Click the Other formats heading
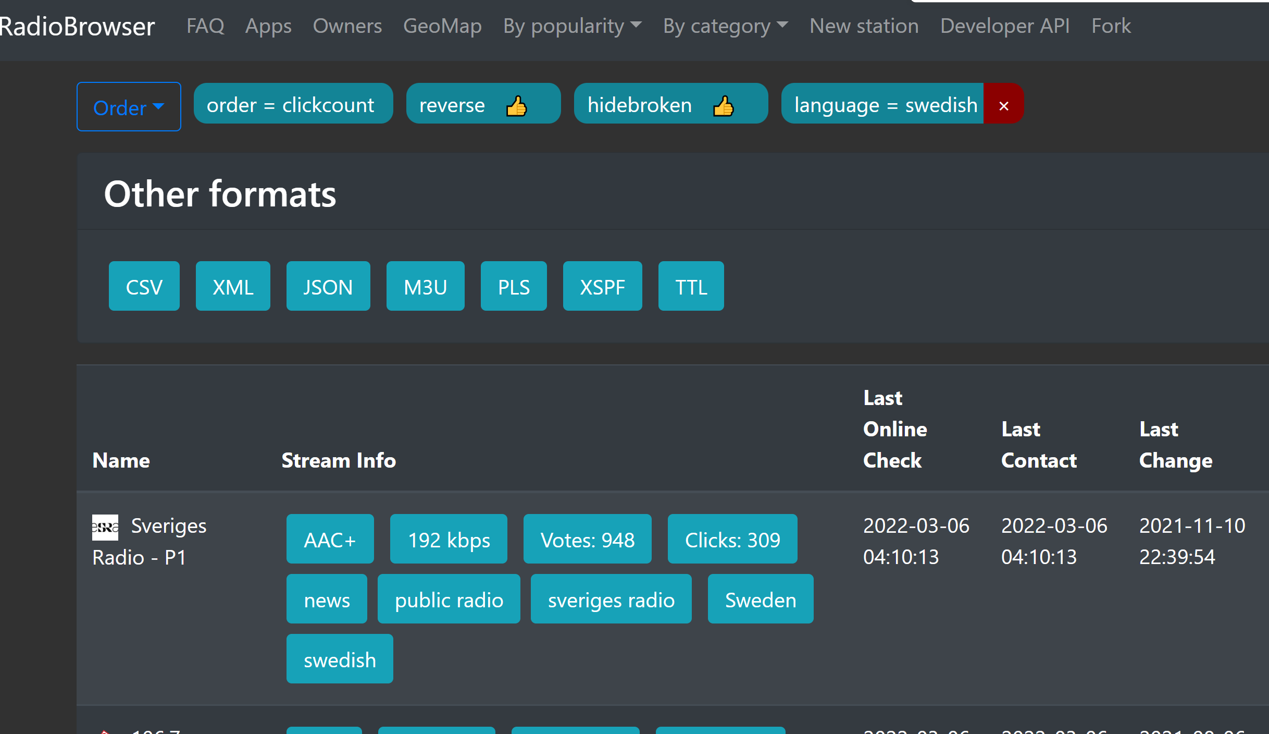Image resolution: width=1269 pixels, height=734 pixels. tap(220, 193)
